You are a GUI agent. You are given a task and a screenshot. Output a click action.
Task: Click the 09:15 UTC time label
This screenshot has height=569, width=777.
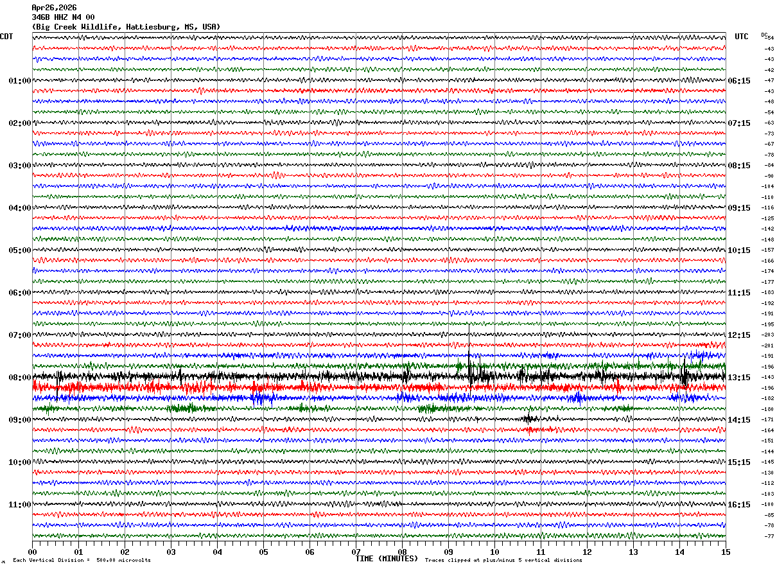[739, 208]
